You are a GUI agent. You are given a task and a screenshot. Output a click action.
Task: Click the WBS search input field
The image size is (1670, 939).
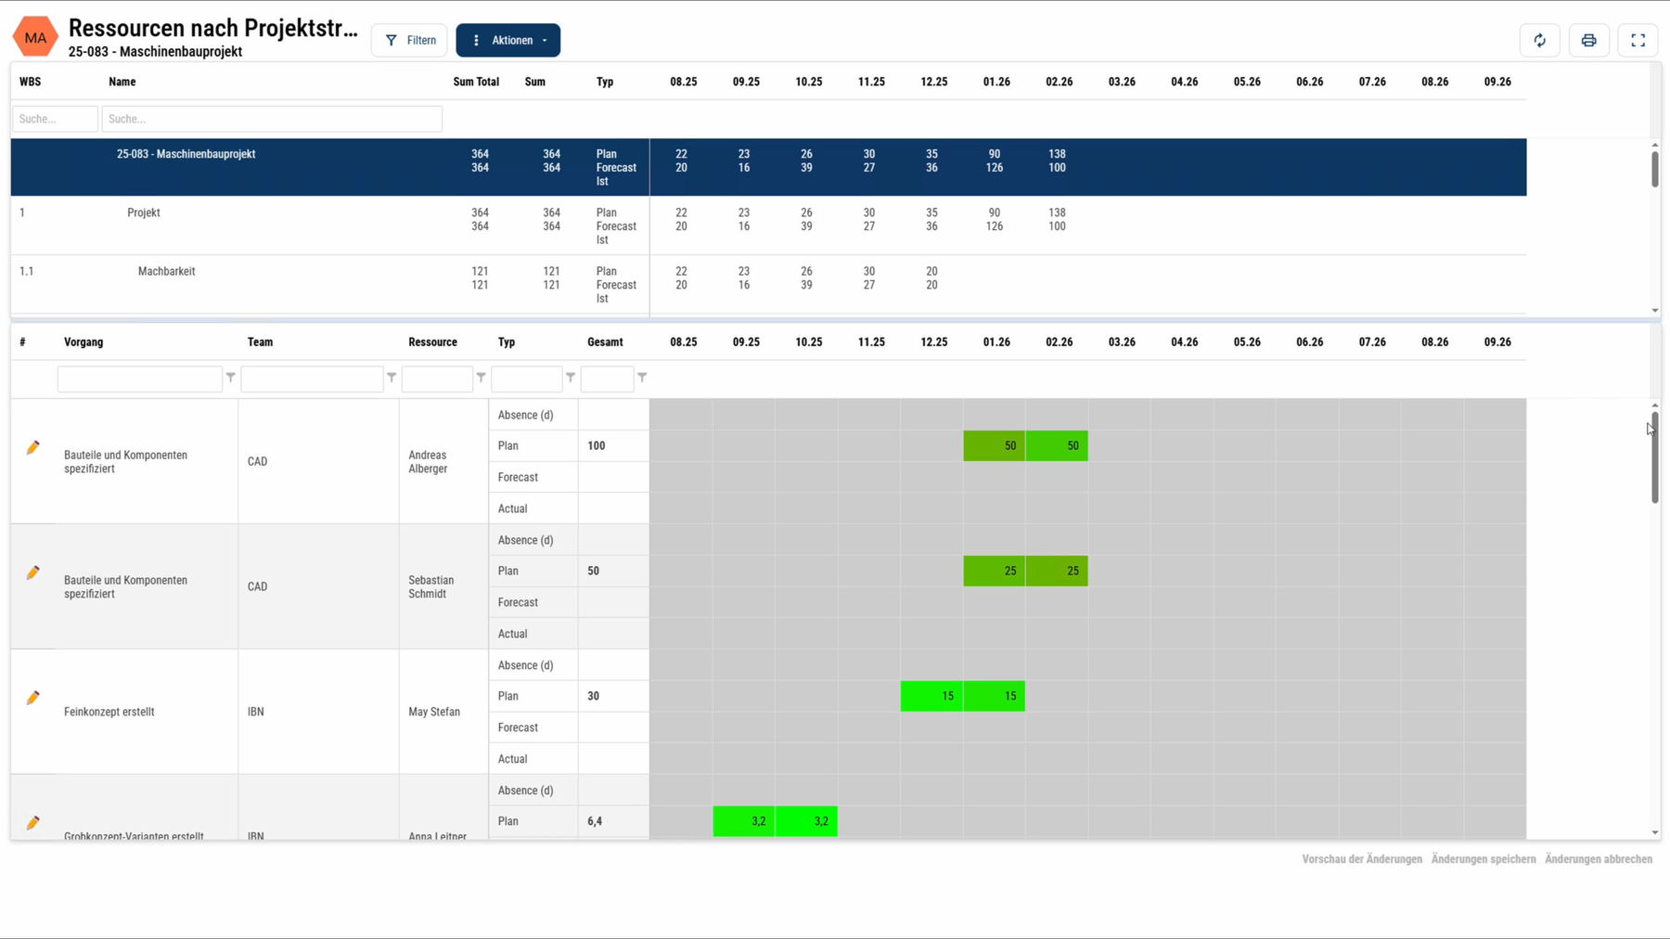(x=55, y=119)
